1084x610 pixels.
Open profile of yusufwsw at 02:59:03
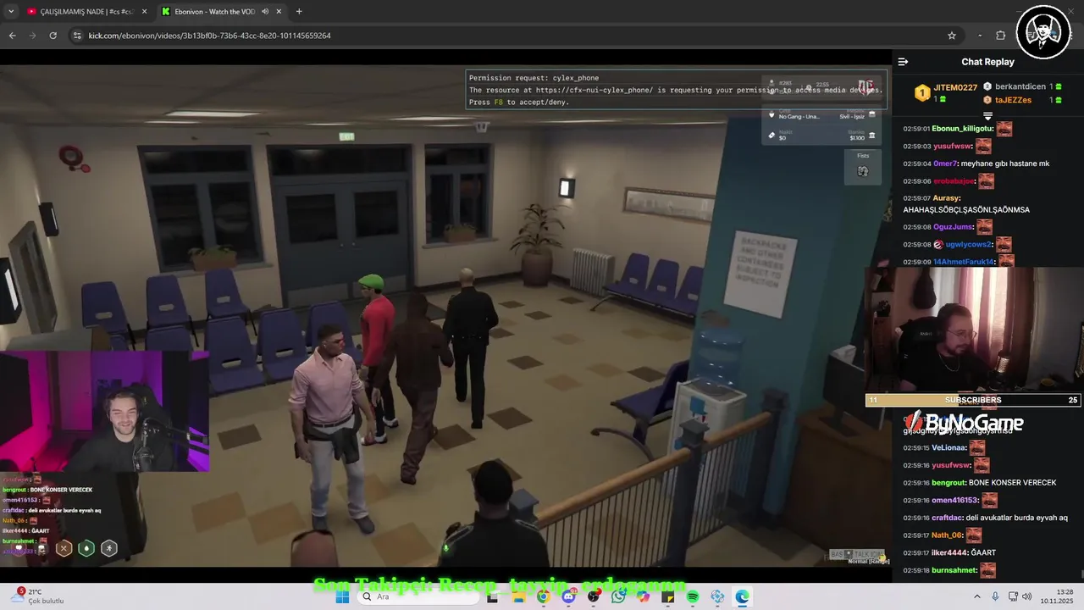[x=952, y=147]
